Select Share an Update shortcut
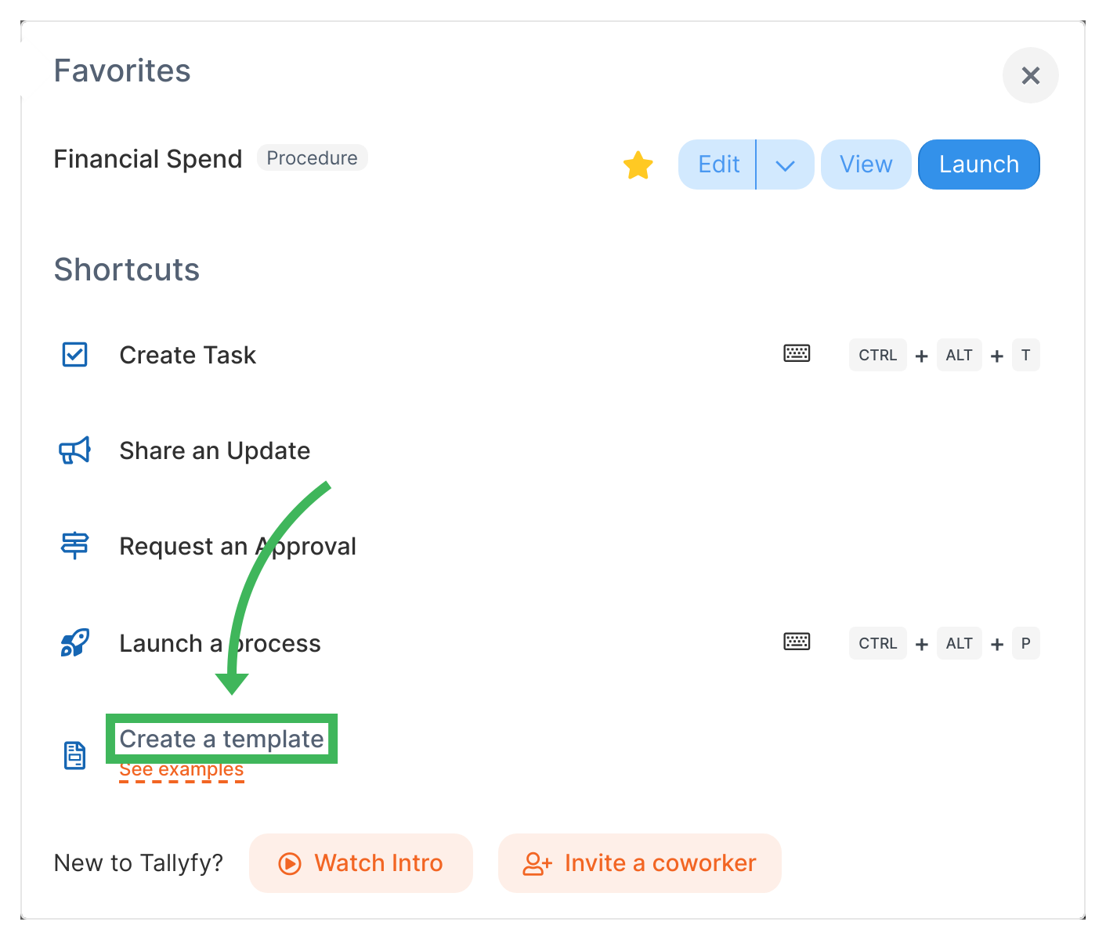The height and width of the screenshot is (940, 1106). point(215,450)
